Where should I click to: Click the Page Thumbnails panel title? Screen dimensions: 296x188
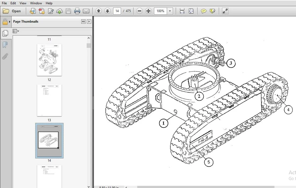26,22
